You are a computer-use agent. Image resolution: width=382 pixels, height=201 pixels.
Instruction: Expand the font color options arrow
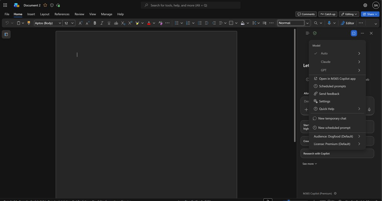click(x=154, y=23)
